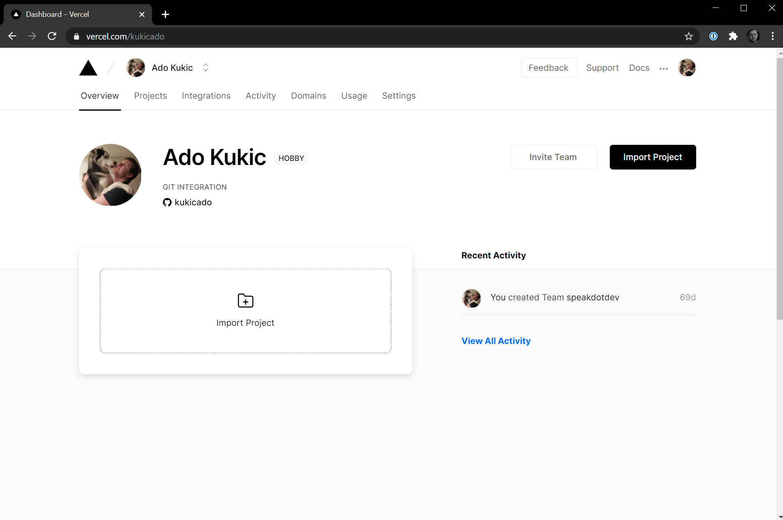Open the Extensions puzzle icon

733,36
